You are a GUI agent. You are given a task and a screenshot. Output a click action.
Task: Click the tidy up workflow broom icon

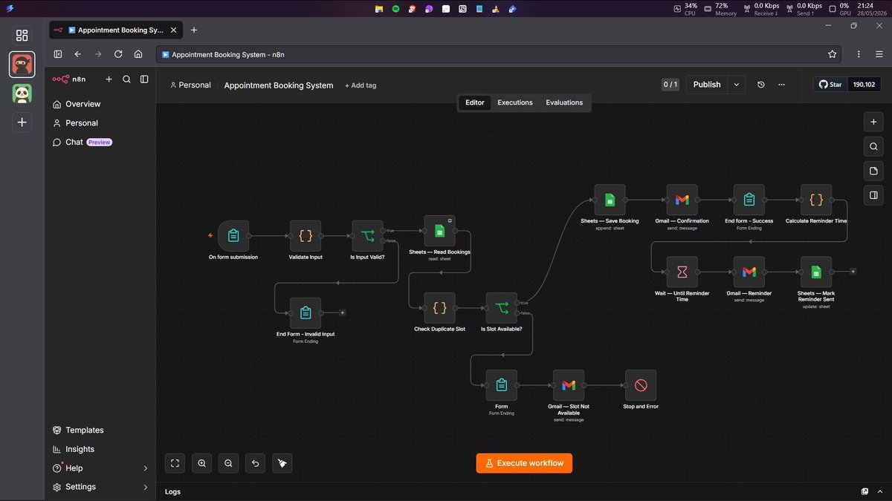[282, 463]
